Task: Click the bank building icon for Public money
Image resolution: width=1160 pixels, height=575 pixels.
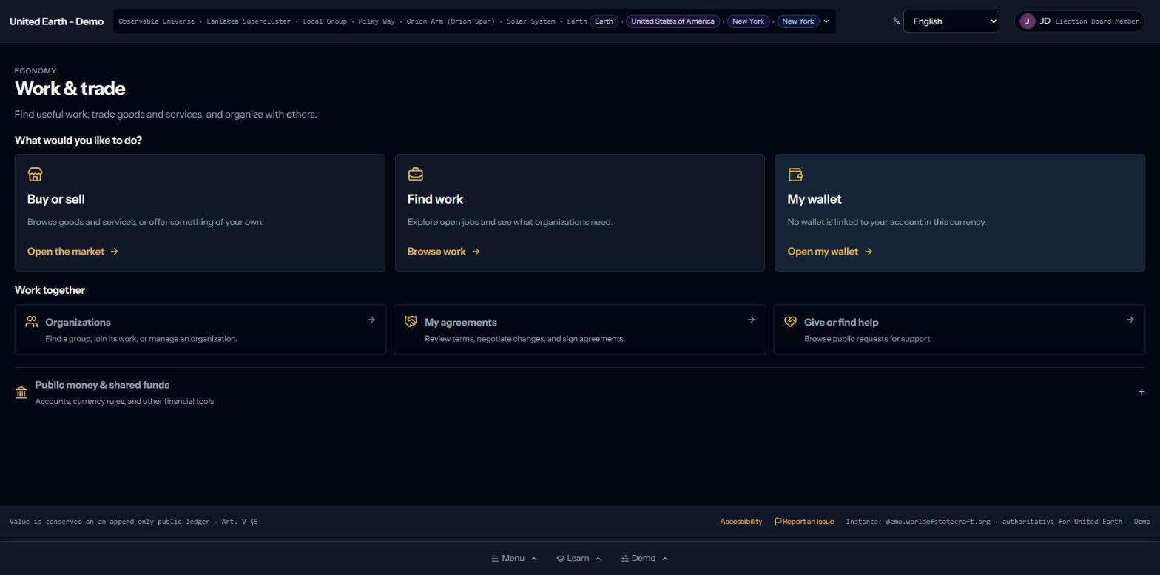Action: tap(21, 392)
